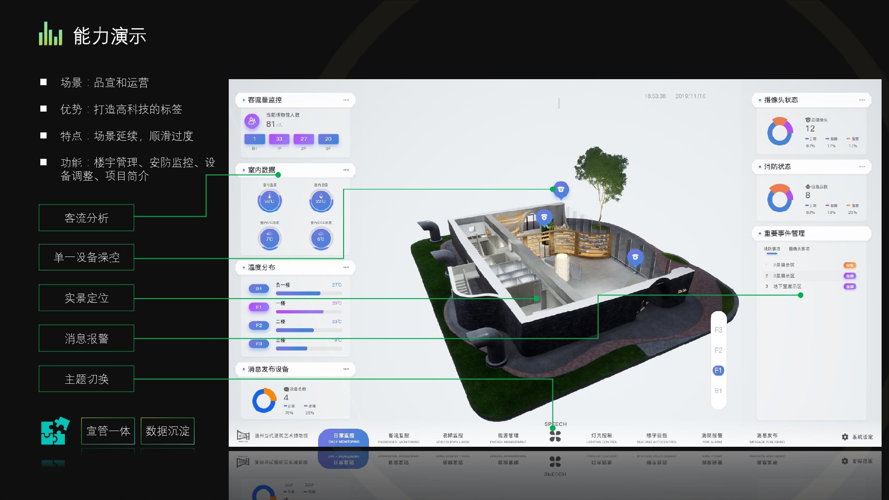Click the purple badge on 3层展示区 row

(850, 276)
